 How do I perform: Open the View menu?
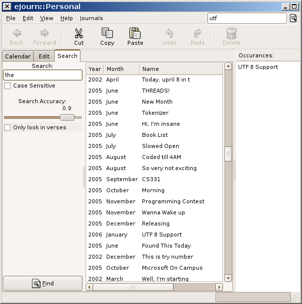coord(46,18)
